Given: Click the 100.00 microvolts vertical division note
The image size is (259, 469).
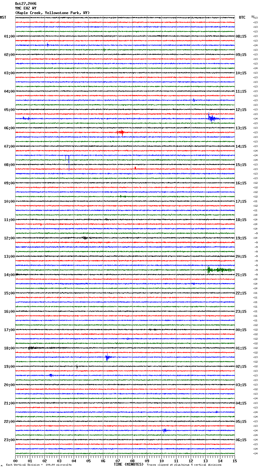Looking at the screenshot, I should coord(39,465).
